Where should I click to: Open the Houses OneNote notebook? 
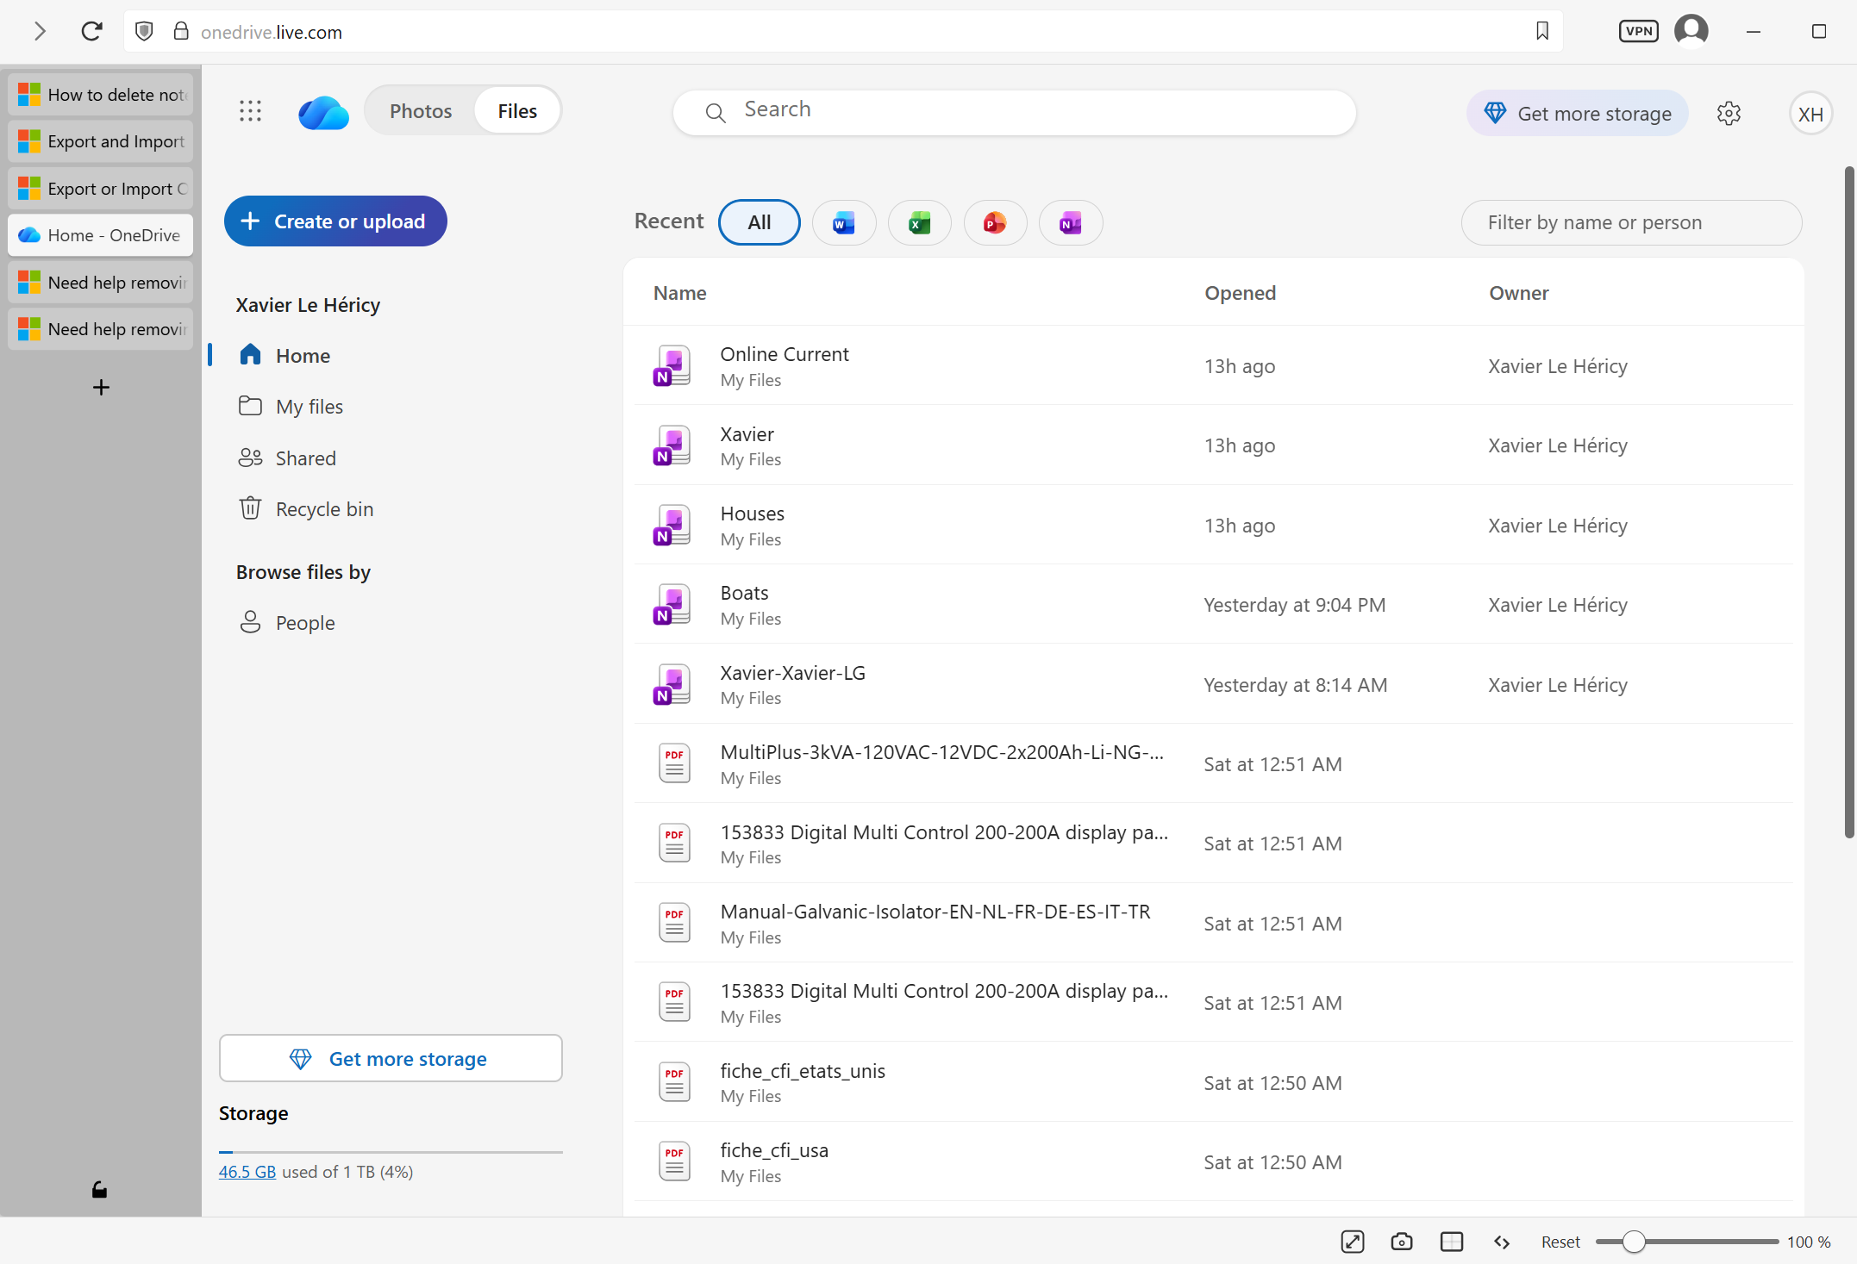coord(752,514)
